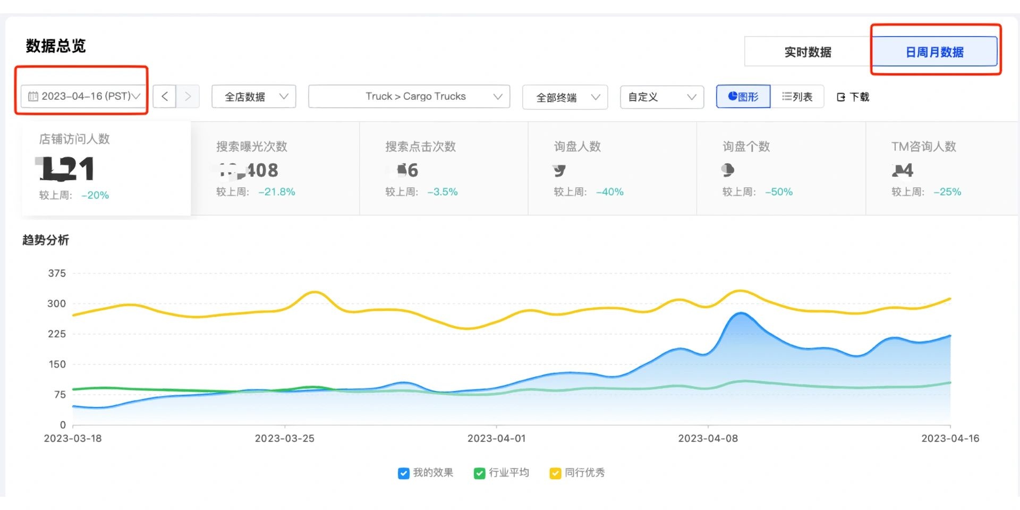Click the 225 y-axis label
The height and width of the screenshot is (510, 1020).
pos(57,334)
